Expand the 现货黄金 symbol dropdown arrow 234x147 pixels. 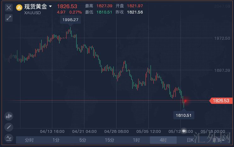click(x=50, y=6)
